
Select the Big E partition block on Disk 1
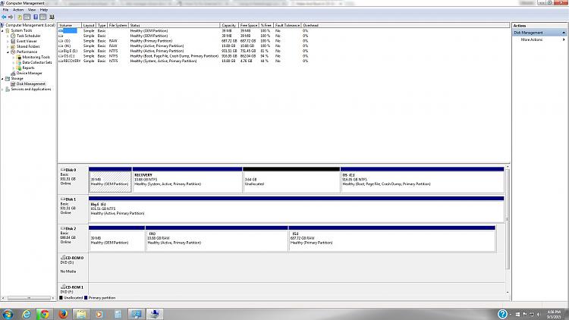[297, 210]
